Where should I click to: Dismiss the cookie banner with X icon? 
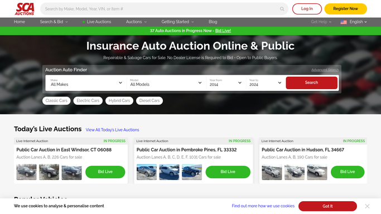[367, 206]
